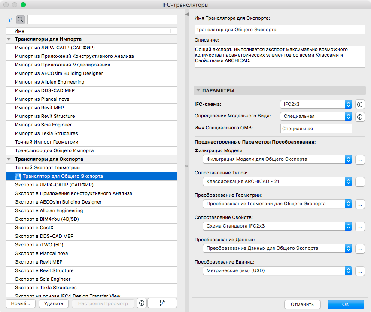Select Экспорт в Revit Structure translator
371x312 pixels.
[x=44, y=270]
